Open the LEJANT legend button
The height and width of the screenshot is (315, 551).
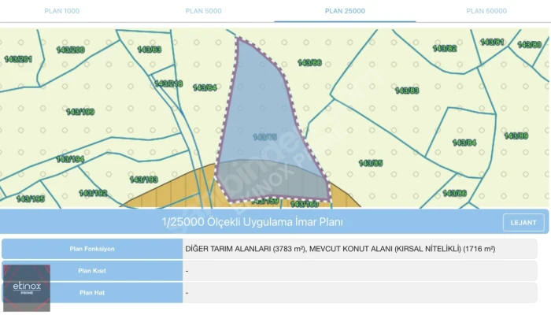pyautogui.click(x=523, y=223)
